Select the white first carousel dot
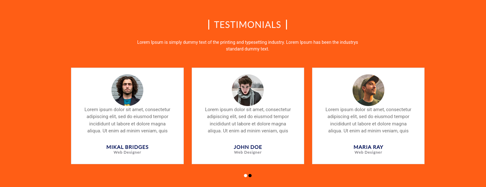 click(246, 176)
